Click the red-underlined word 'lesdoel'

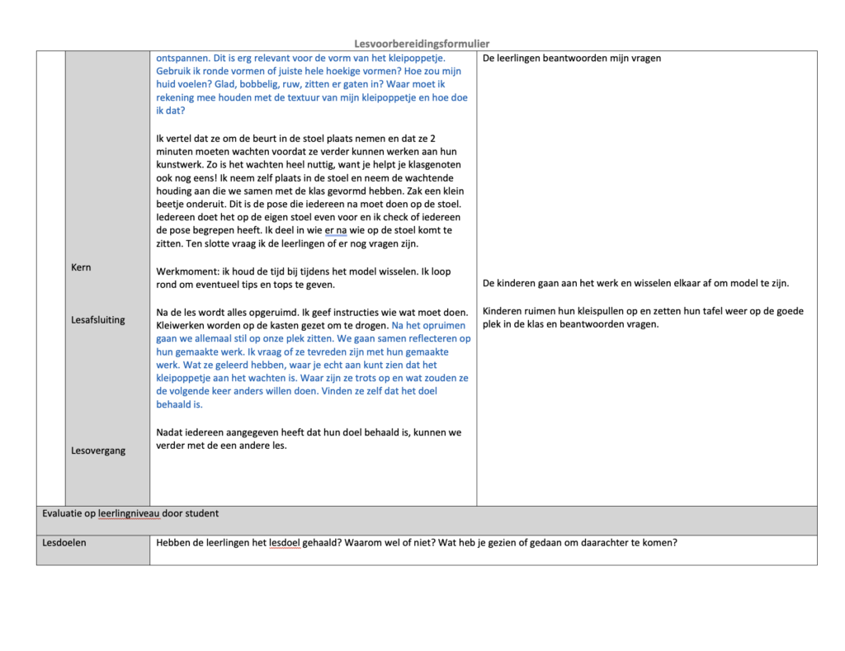tap(284, 543)
